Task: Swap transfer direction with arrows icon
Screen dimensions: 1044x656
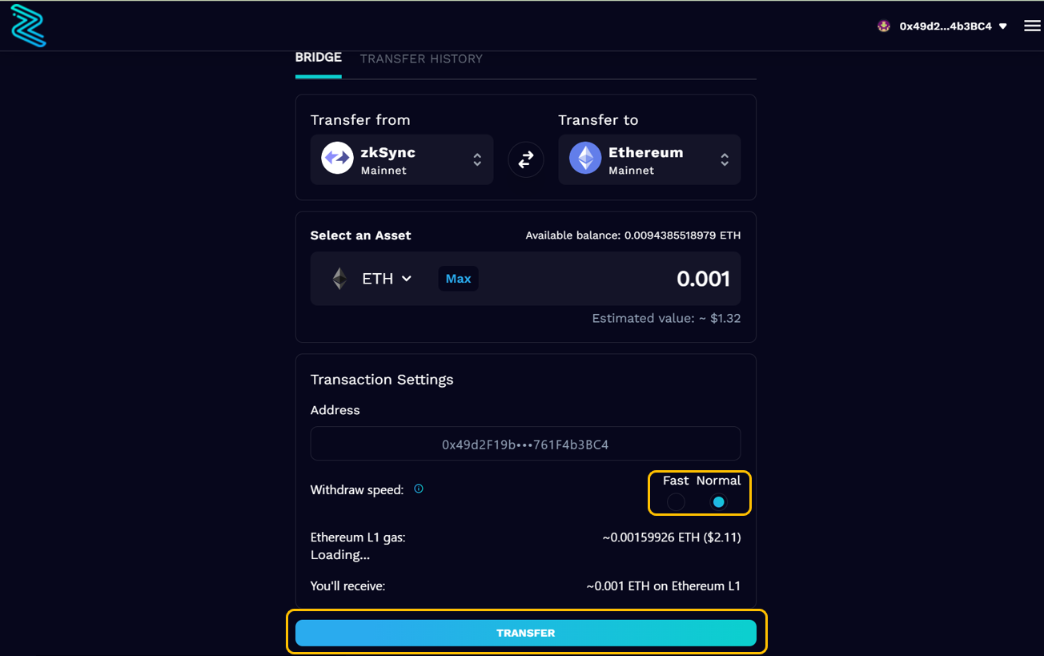Action: [526, 160]
